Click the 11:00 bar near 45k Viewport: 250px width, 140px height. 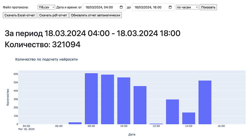[x=140, y=105]
